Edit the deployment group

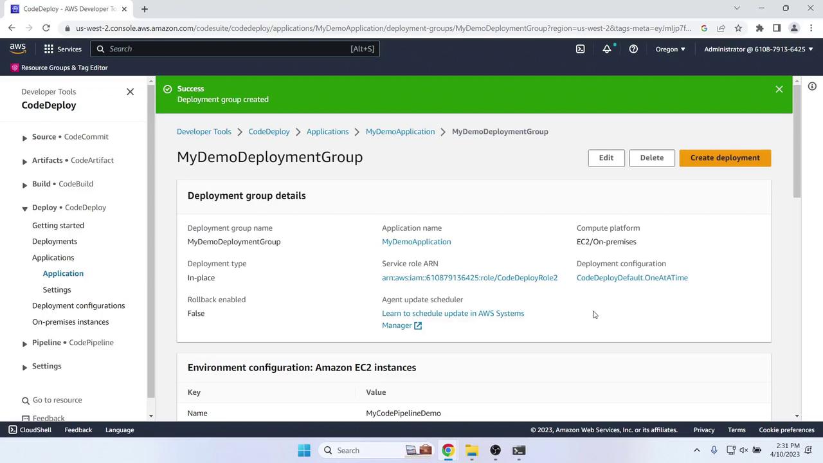click(x=606, y=158)
